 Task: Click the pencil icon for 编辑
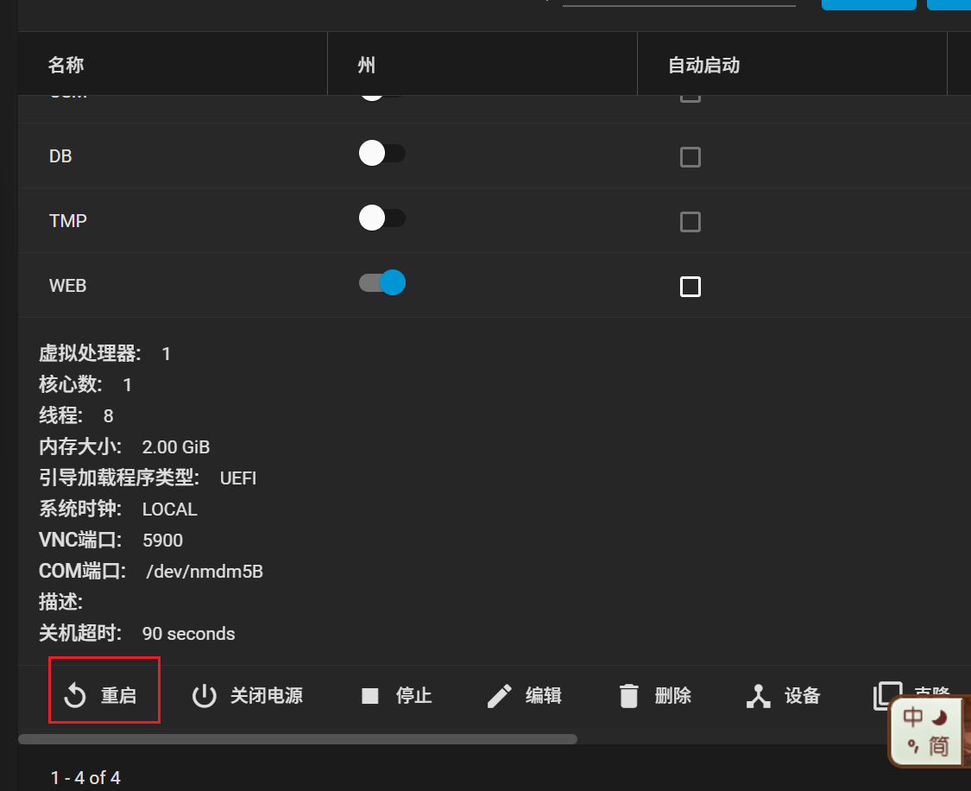(x=500, y=696)
